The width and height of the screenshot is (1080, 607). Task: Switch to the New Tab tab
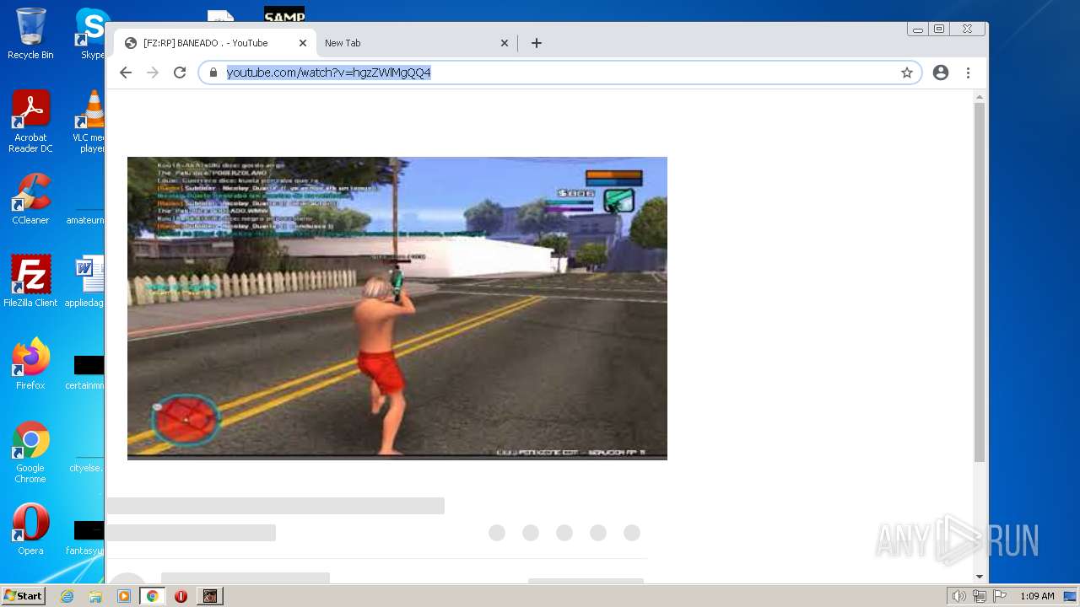click(x=417, y=43)
